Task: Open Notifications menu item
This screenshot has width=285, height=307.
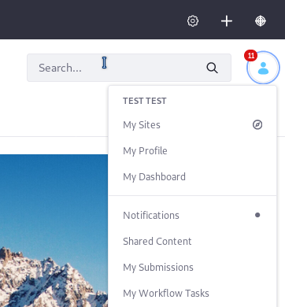Action: click(x=193, y=216)
